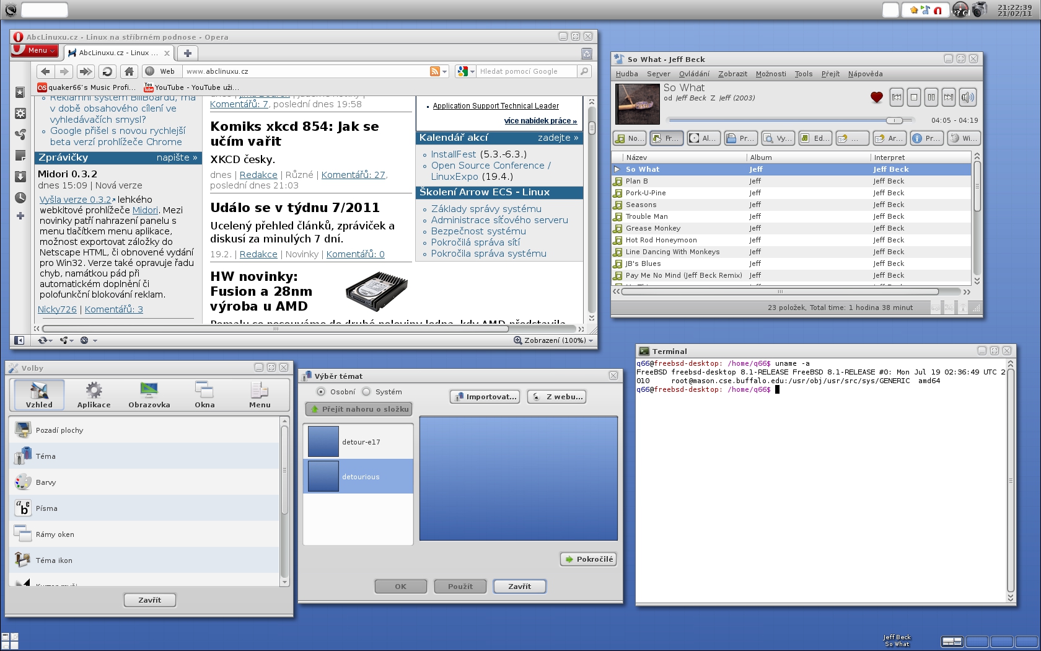Toggle the Fr... view button in player
Screen dimensions: 1041x651
click(667, 138)
